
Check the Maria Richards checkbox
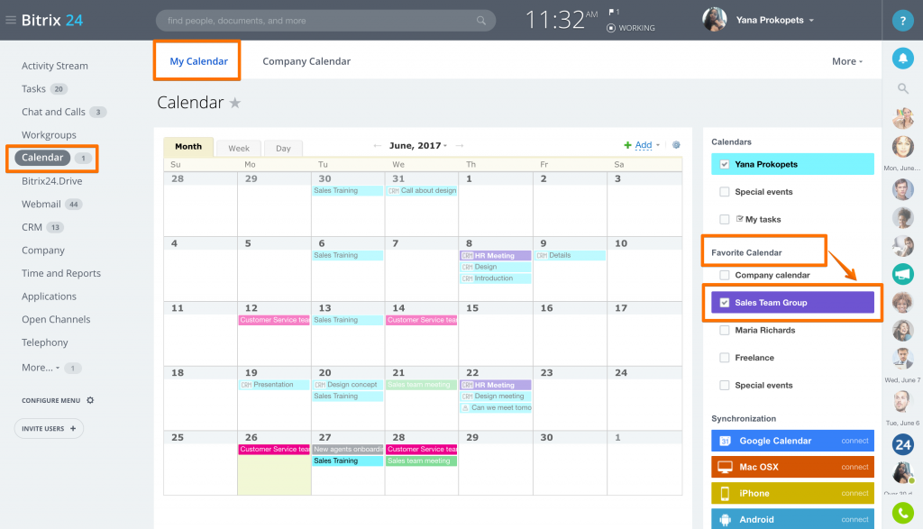click(x=725, y=330)
